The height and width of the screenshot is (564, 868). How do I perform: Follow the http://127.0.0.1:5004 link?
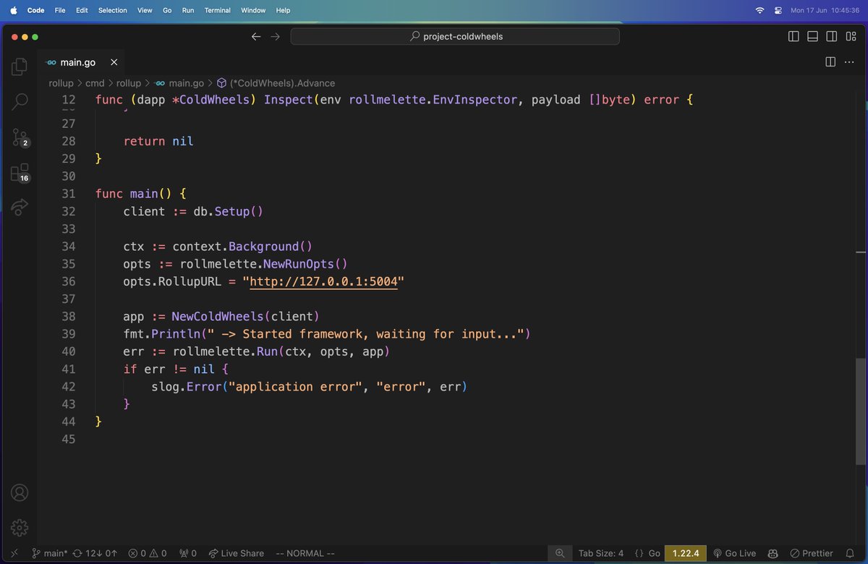(323, 281)
